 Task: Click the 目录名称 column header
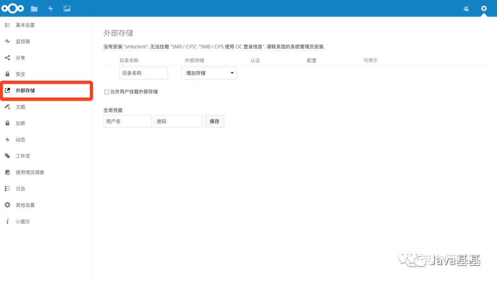point(129,60)
